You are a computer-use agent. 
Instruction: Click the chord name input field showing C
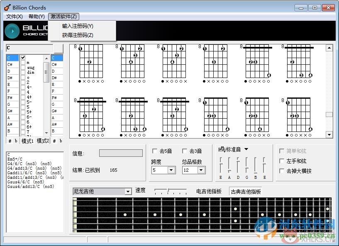(x=29, y=48)
